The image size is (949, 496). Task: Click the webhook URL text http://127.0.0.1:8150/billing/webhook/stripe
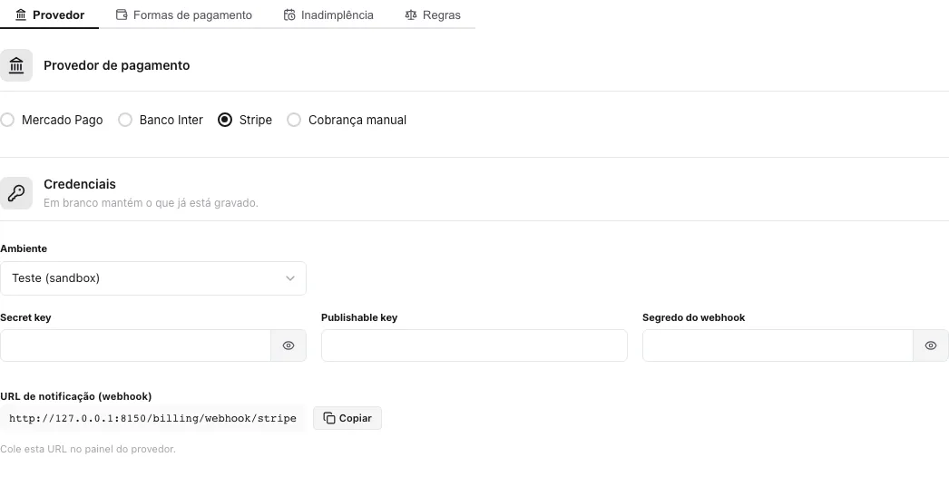click(x=152, y=418)
